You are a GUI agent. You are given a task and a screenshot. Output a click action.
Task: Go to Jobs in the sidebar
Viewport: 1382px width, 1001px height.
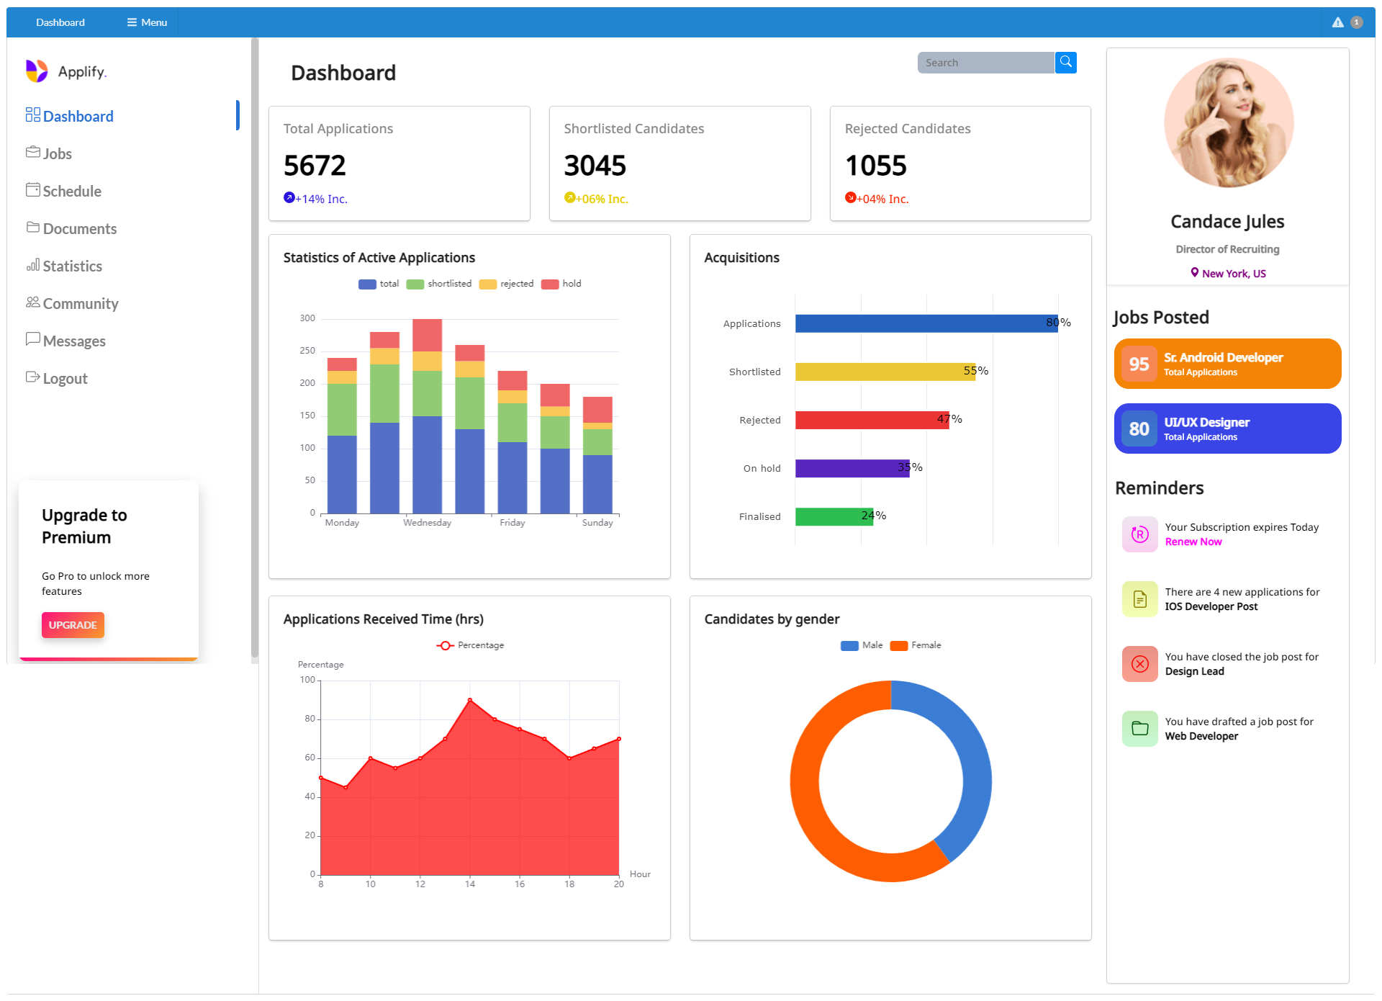pyautogui.click(x=58, y=153)
